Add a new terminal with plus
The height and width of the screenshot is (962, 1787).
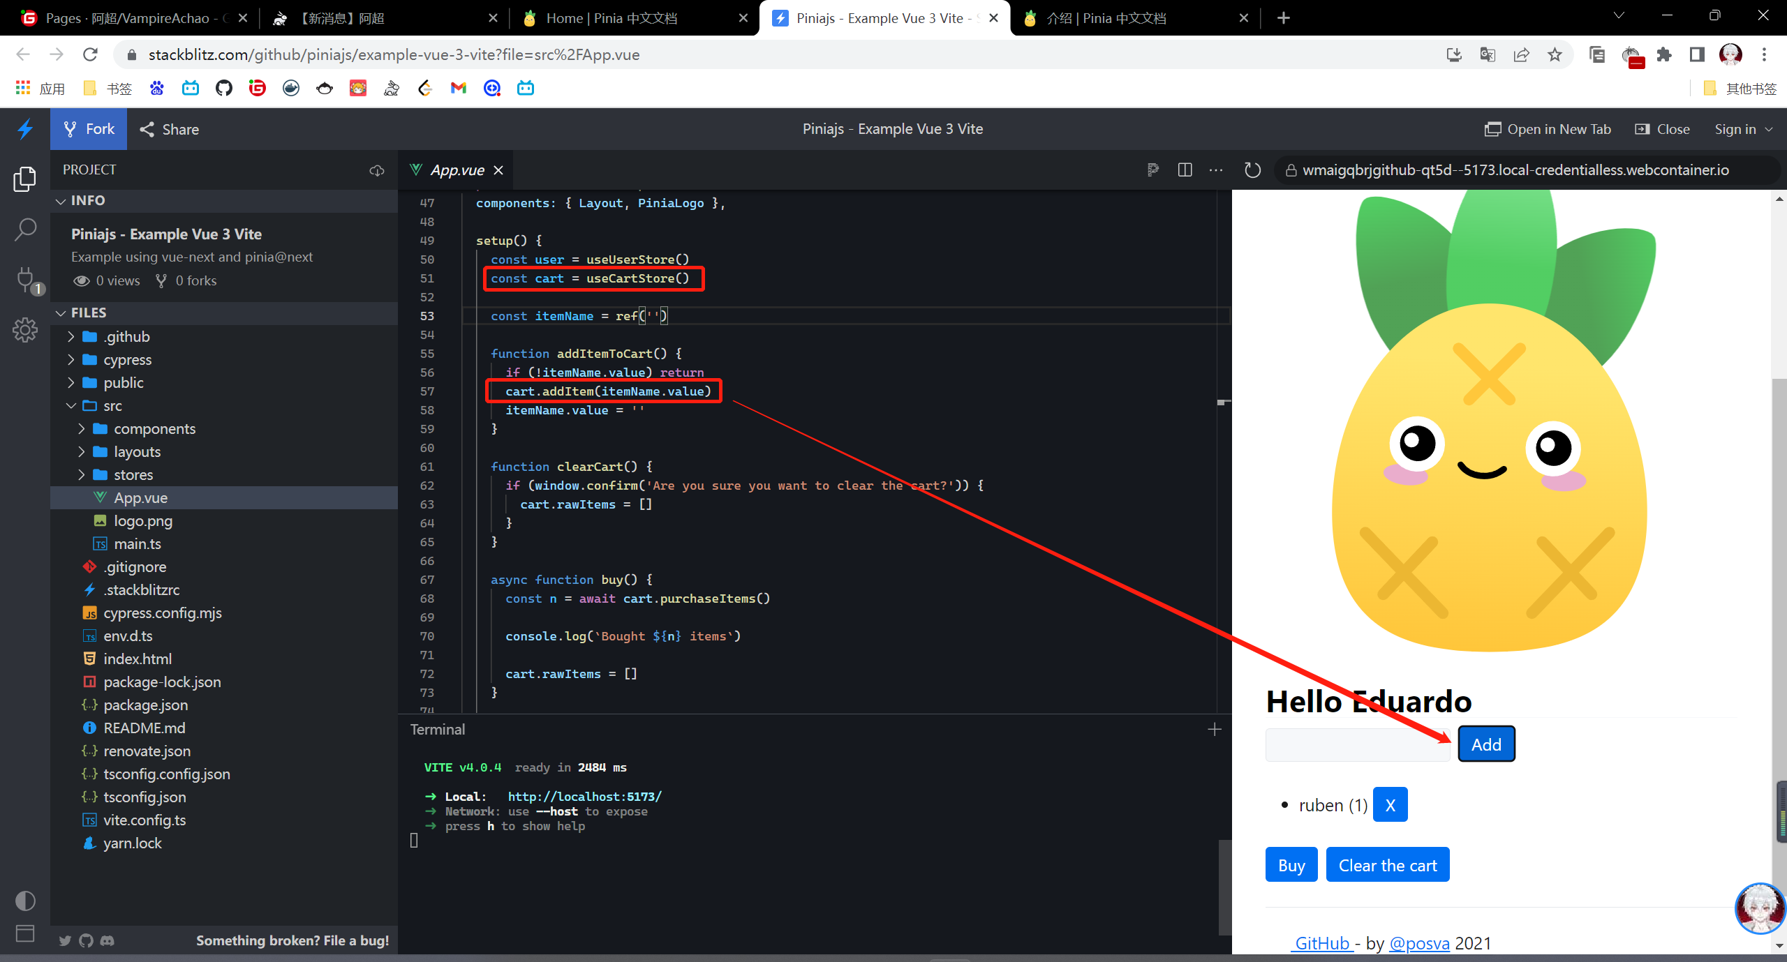[1215, 729]
